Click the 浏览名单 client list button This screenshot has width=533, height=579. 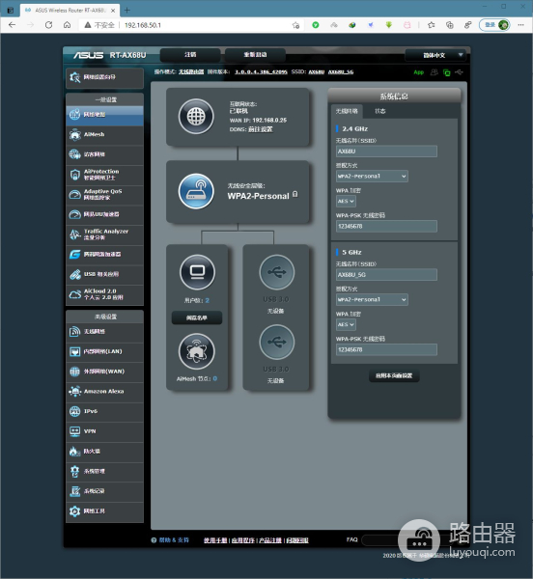coord(197,317)
